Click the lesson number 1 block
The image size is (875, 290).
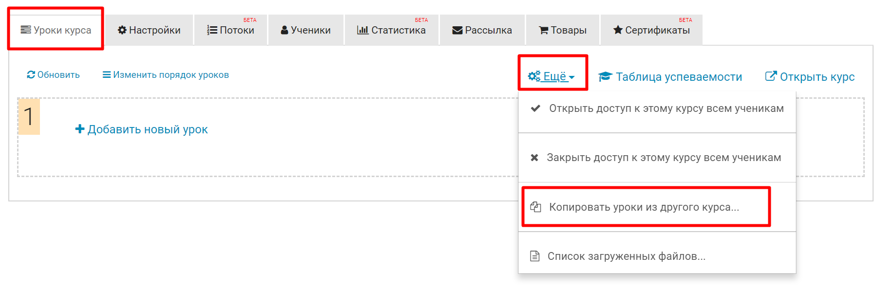pos(29,117)
